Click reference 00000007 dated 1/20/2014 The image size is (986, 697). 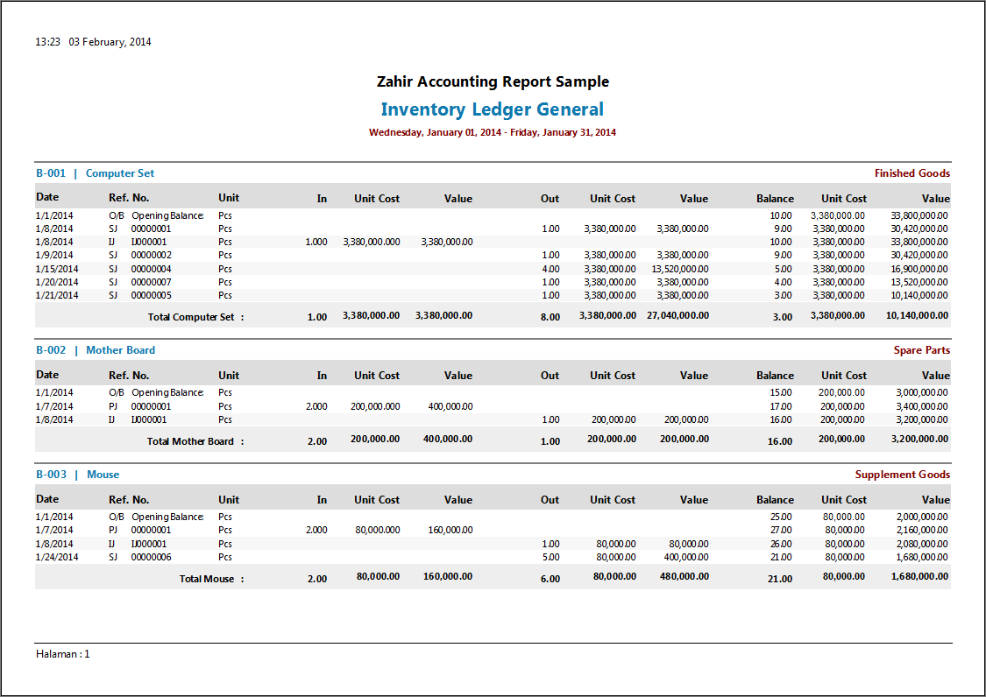tap(151, 282)
